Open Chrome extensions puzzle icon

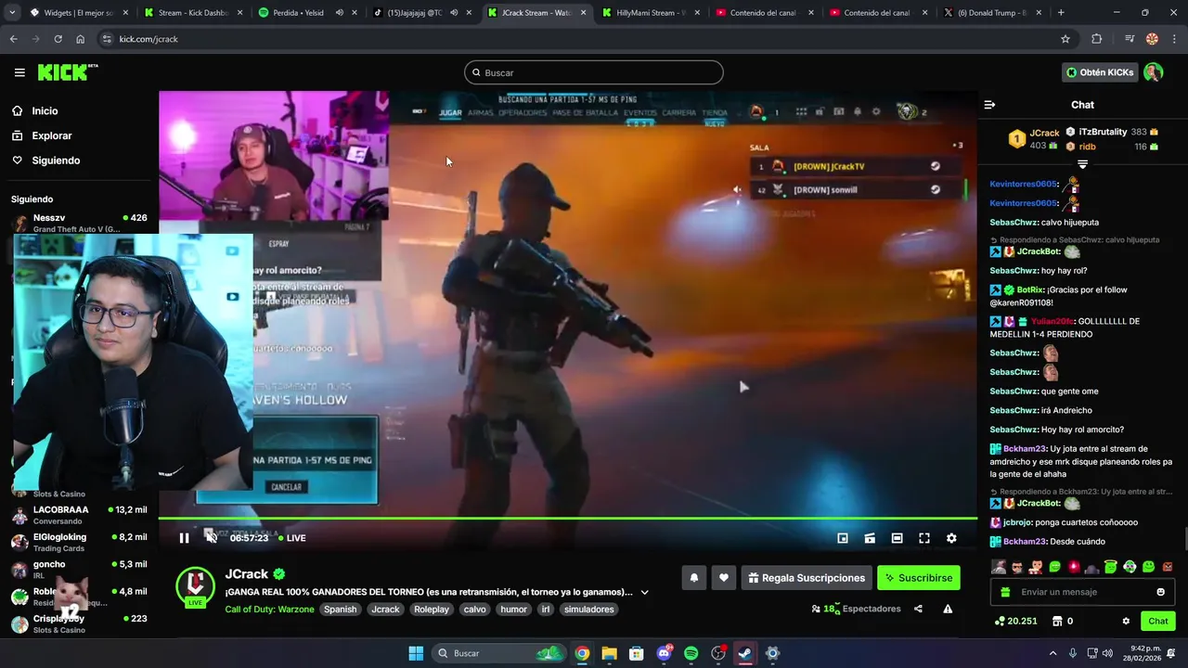click(x=1097, y=39)
